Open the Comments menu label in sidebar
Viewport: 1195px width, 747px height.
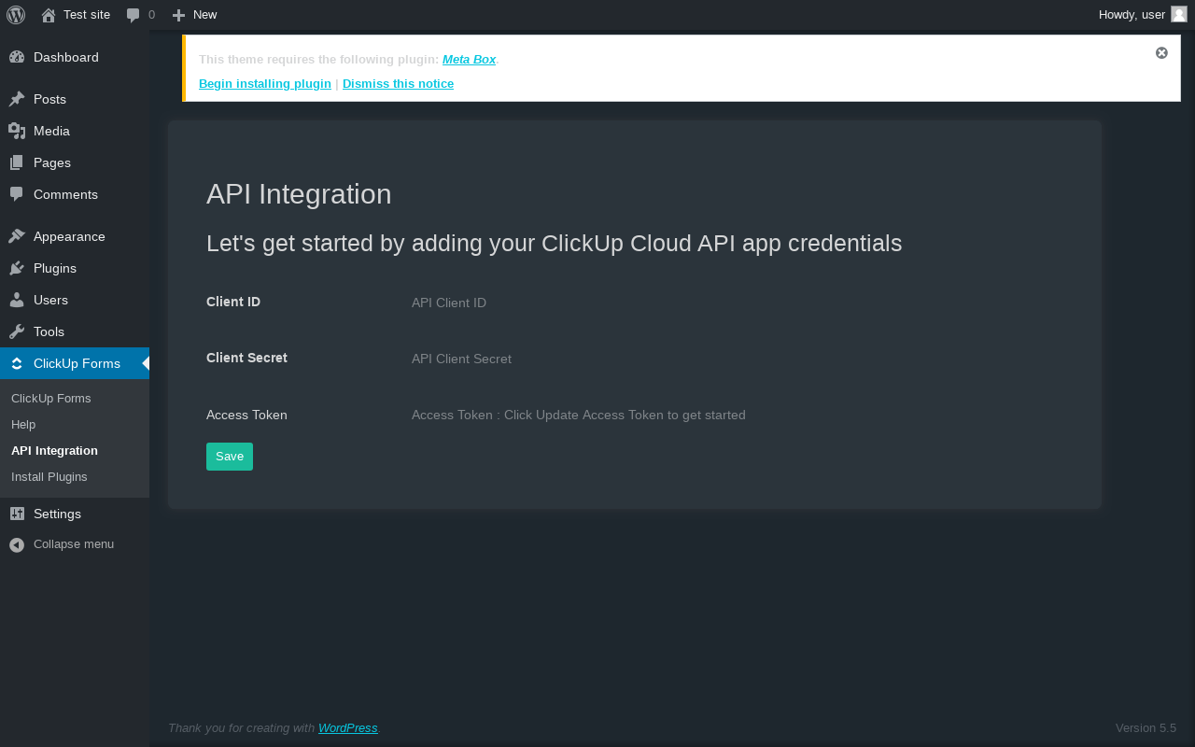click(65, 194)
